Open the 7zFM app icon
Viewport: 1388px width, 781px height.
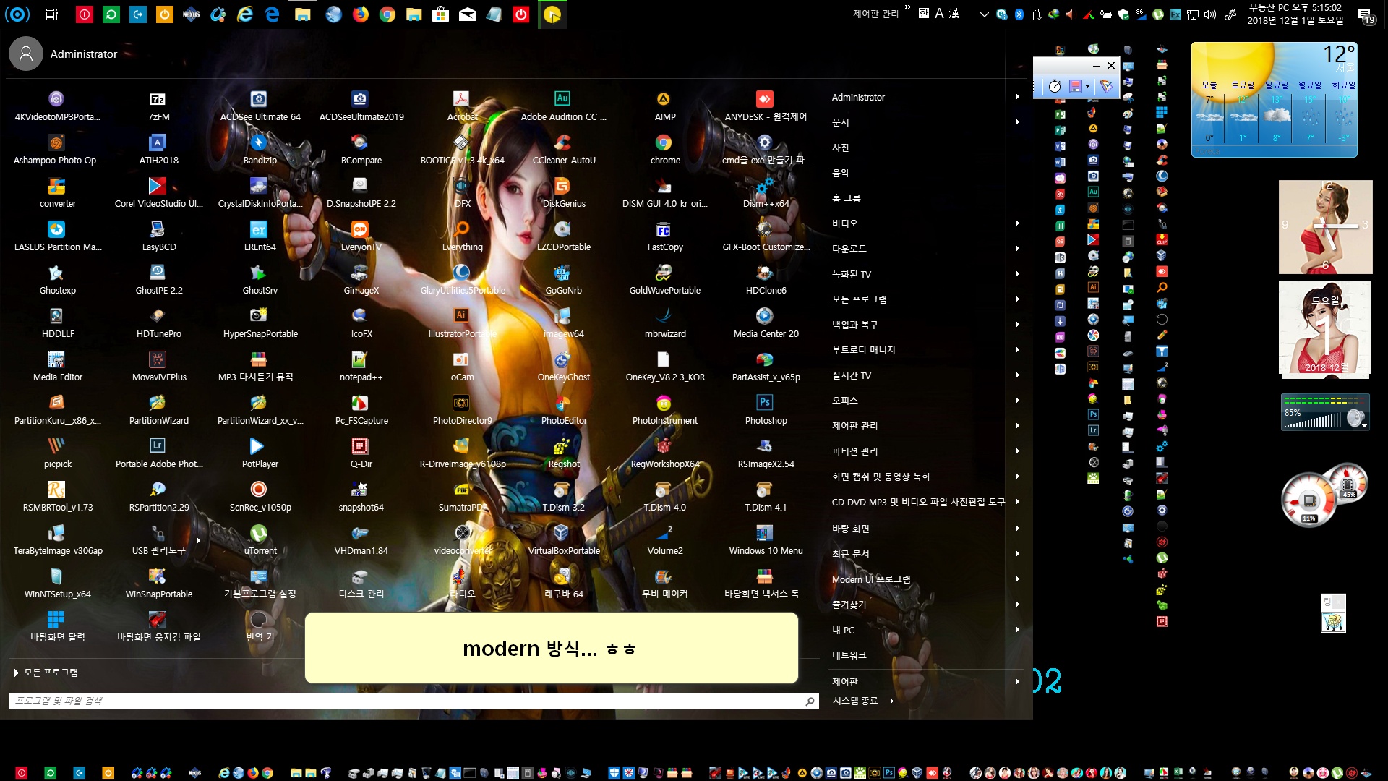click(158, 99)
